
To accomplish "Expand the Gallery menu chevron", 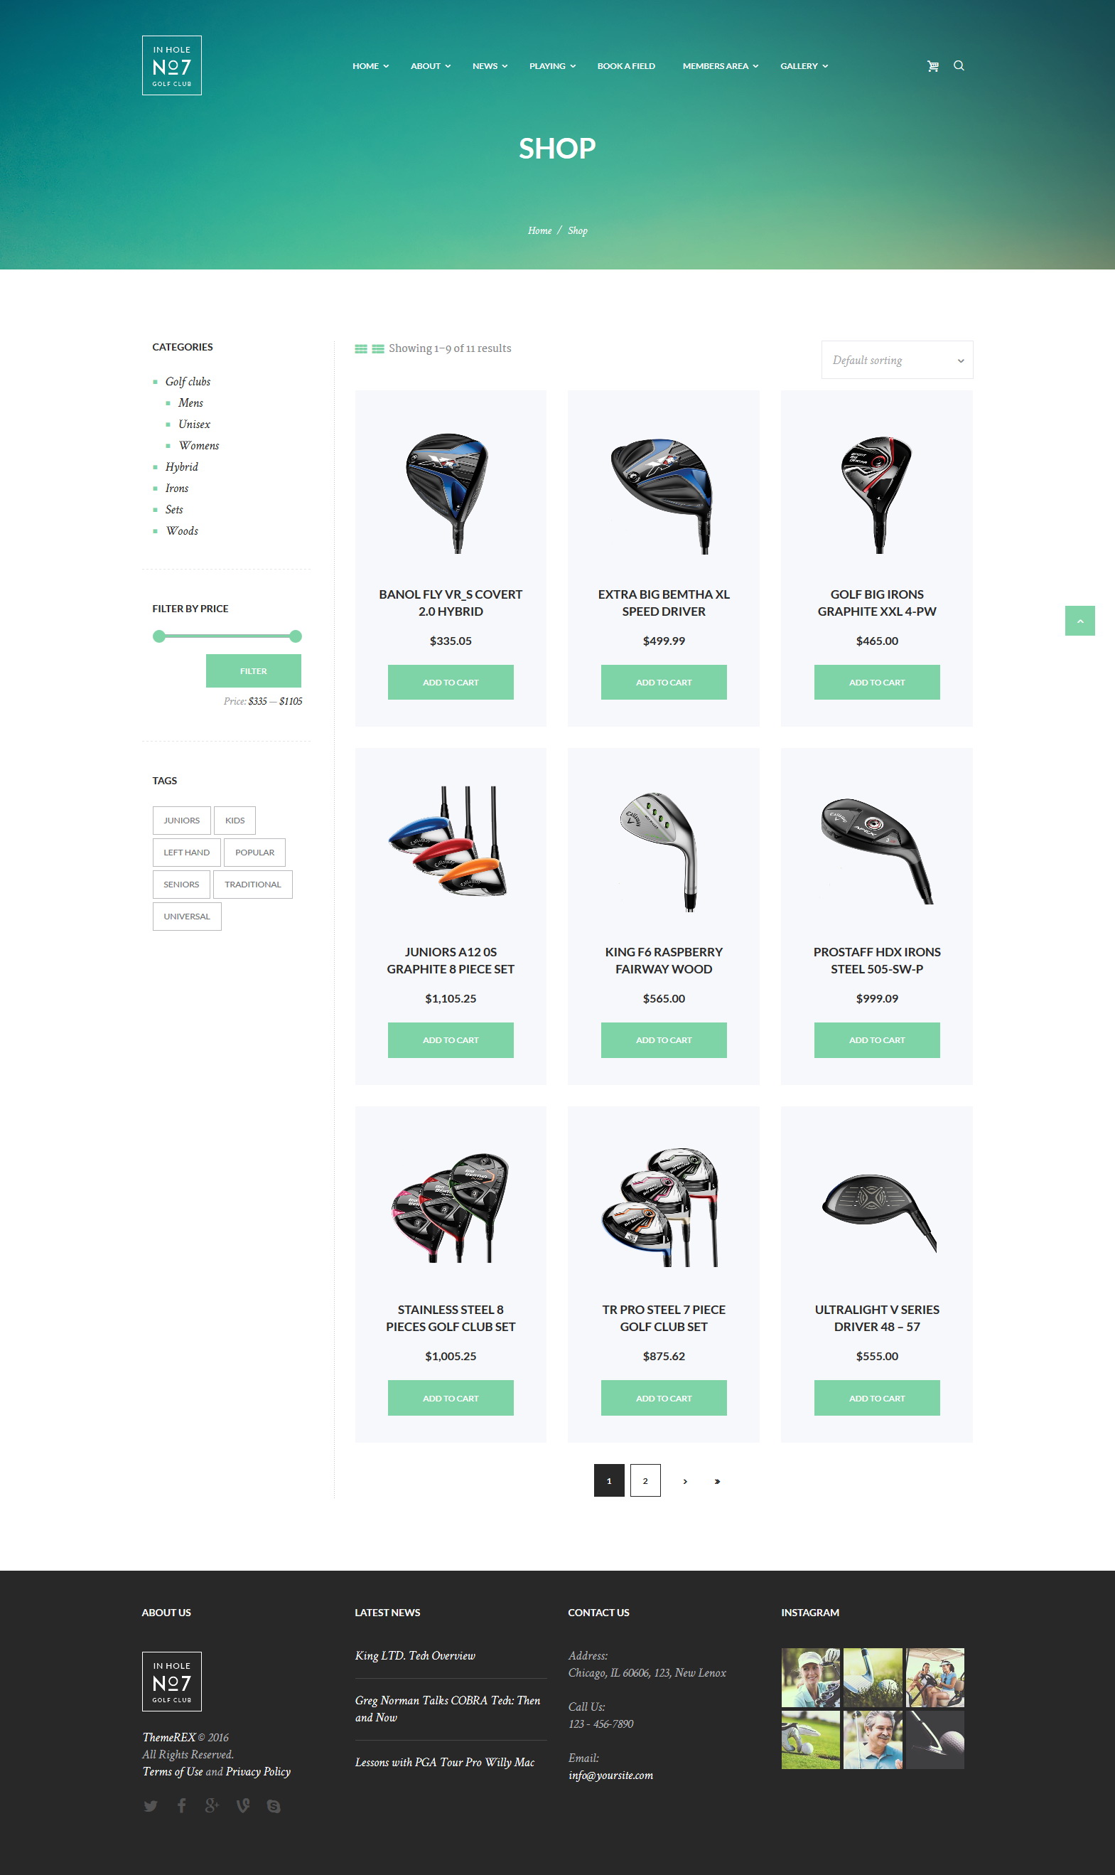I will click(x=825, y=66).
